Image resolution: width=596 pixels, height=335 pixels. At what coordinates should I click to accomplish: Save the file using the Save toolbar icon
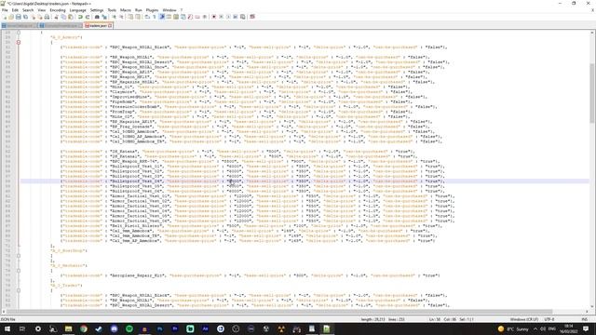pyautogui.click(x=19, y=17)
